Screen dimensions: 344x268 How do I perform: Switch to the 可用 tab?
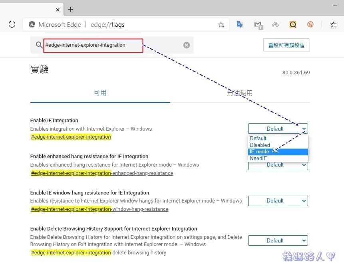click(100, 93)
